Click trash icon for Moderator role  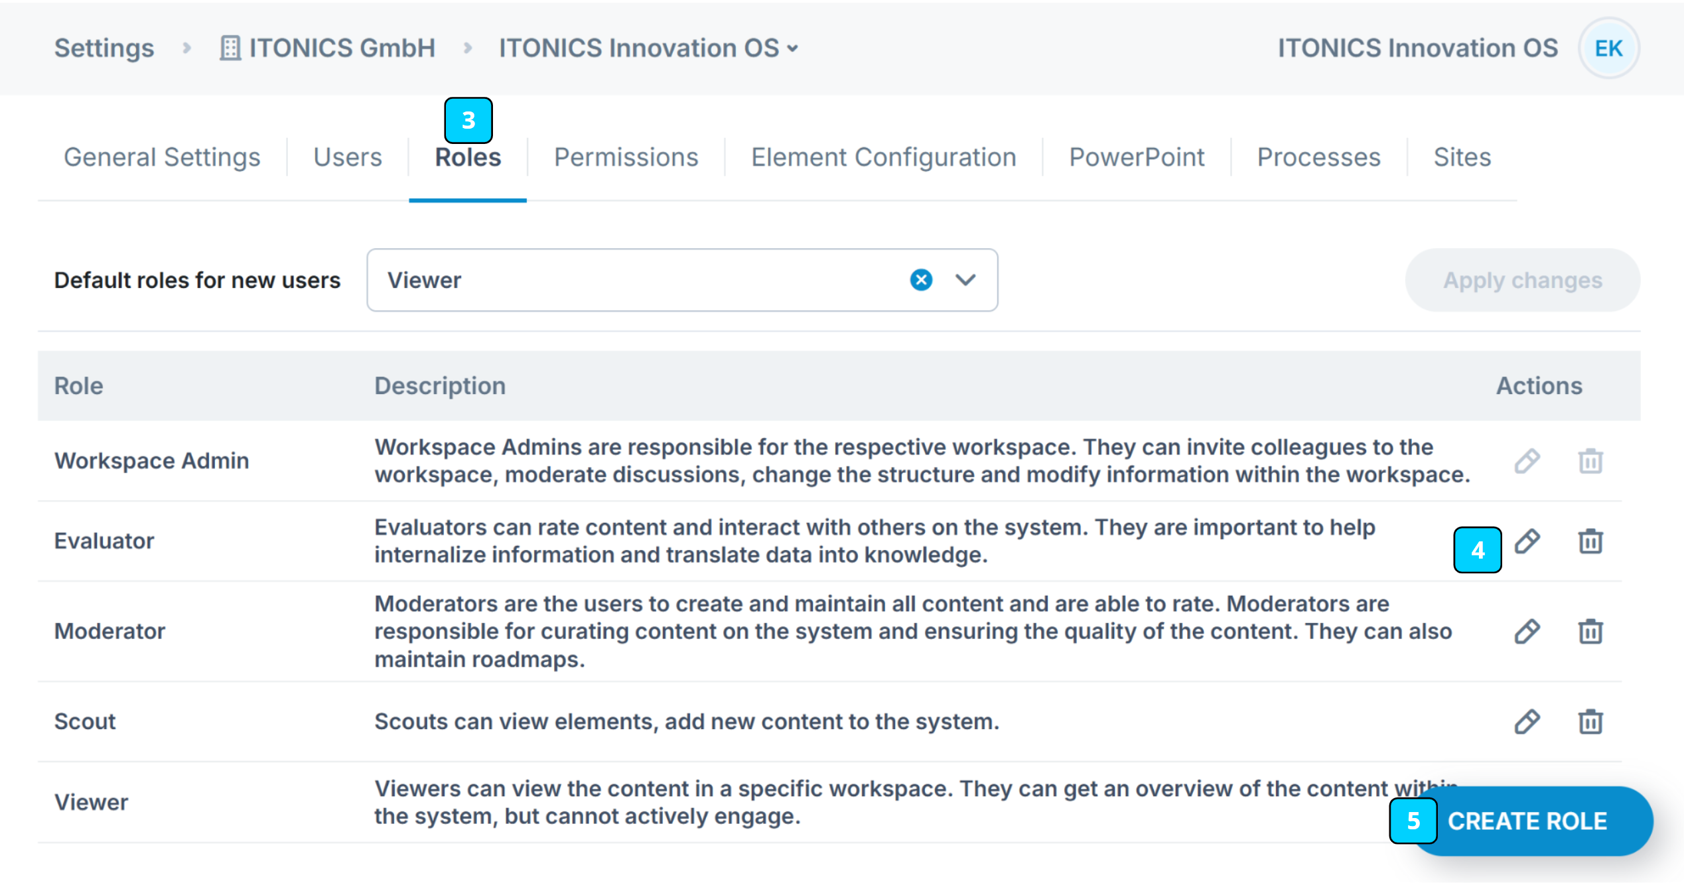pyautogui.click(x=1590, y=631)
